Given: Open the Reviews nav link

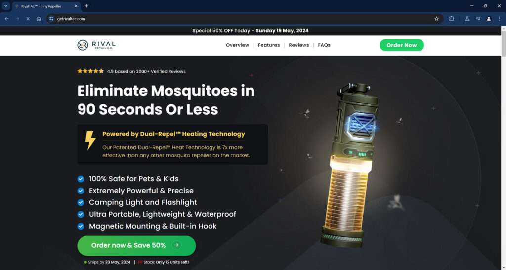Looking at the screenshot, I should click(x=299, y=45).
